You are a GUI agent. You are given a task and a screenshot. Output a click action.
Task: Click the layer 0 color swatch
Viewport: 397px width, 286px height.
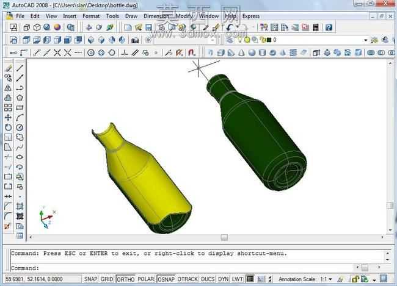point(269,40)
